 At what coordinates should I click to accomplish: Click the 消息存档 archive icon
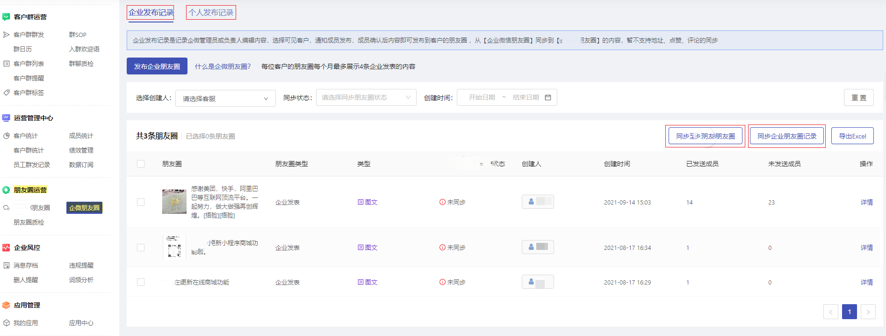tap(7, 265)
